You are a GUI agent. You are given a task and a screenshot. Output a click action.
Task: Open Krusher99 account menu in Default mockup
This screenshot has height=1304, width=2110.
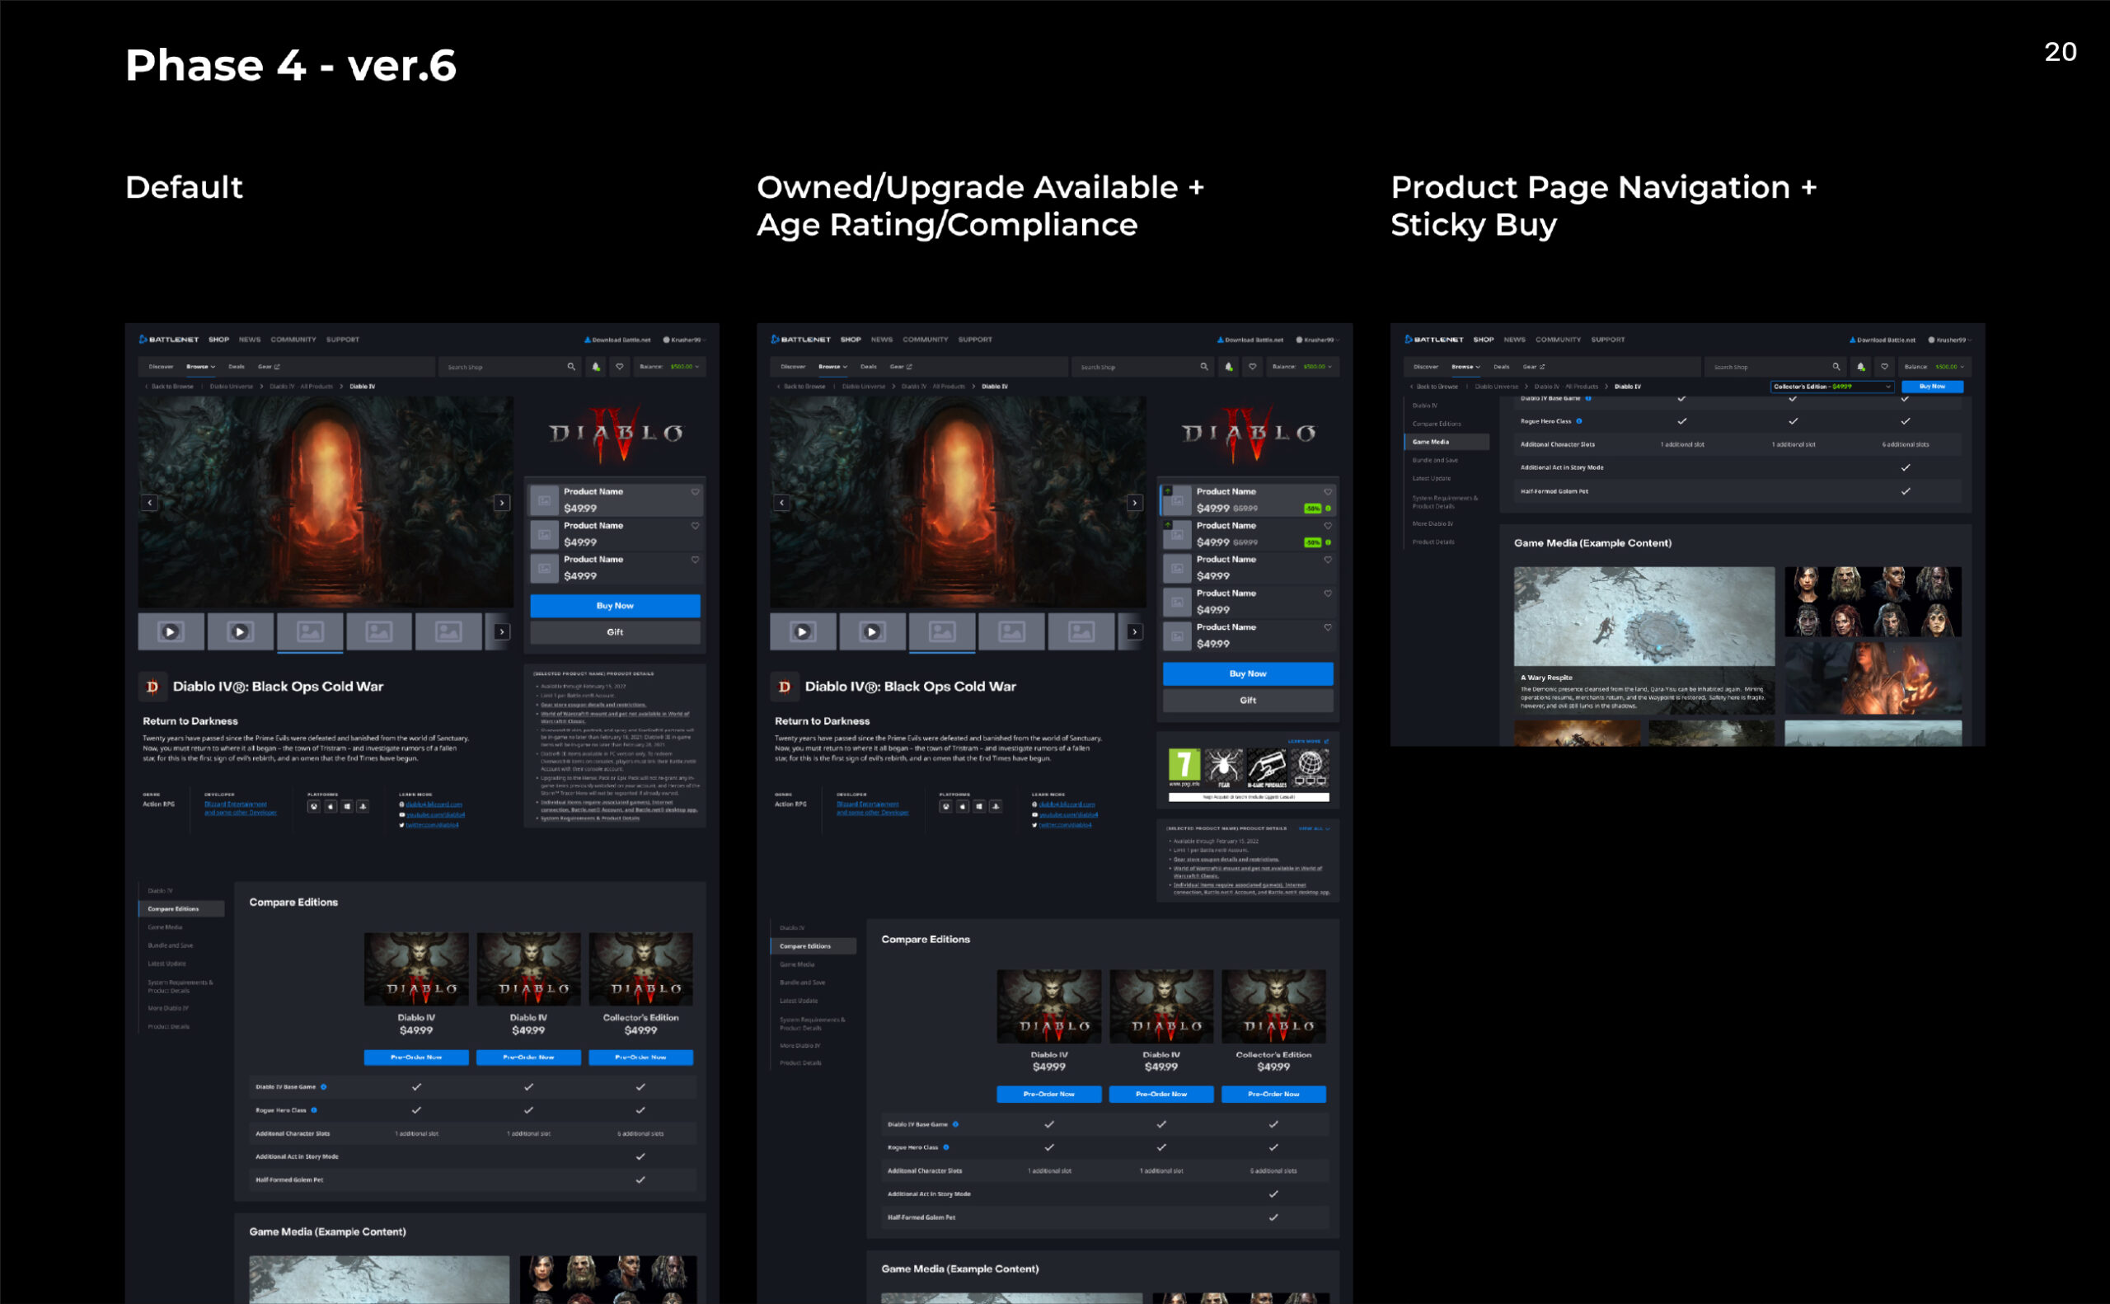pos(684,340)
